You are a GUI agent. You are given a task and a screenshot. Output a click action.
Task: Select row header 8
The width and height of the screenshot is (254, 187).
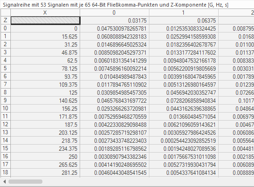(x=5, y=92)
